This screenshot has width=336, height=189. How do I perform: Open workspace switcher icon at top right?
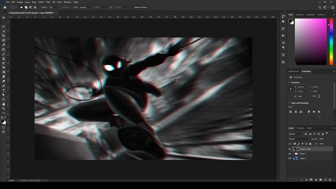(325, 7)
